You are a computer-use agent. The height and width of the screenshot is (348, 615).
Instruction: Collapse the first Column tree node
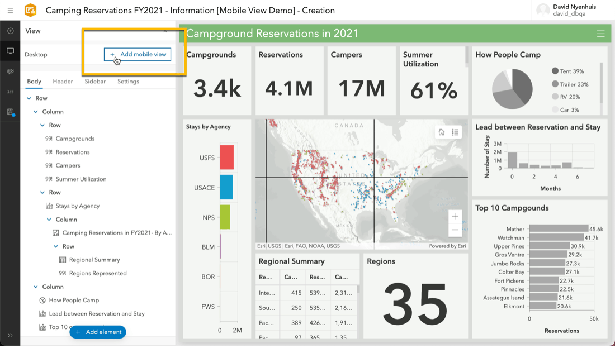point(36,112)
